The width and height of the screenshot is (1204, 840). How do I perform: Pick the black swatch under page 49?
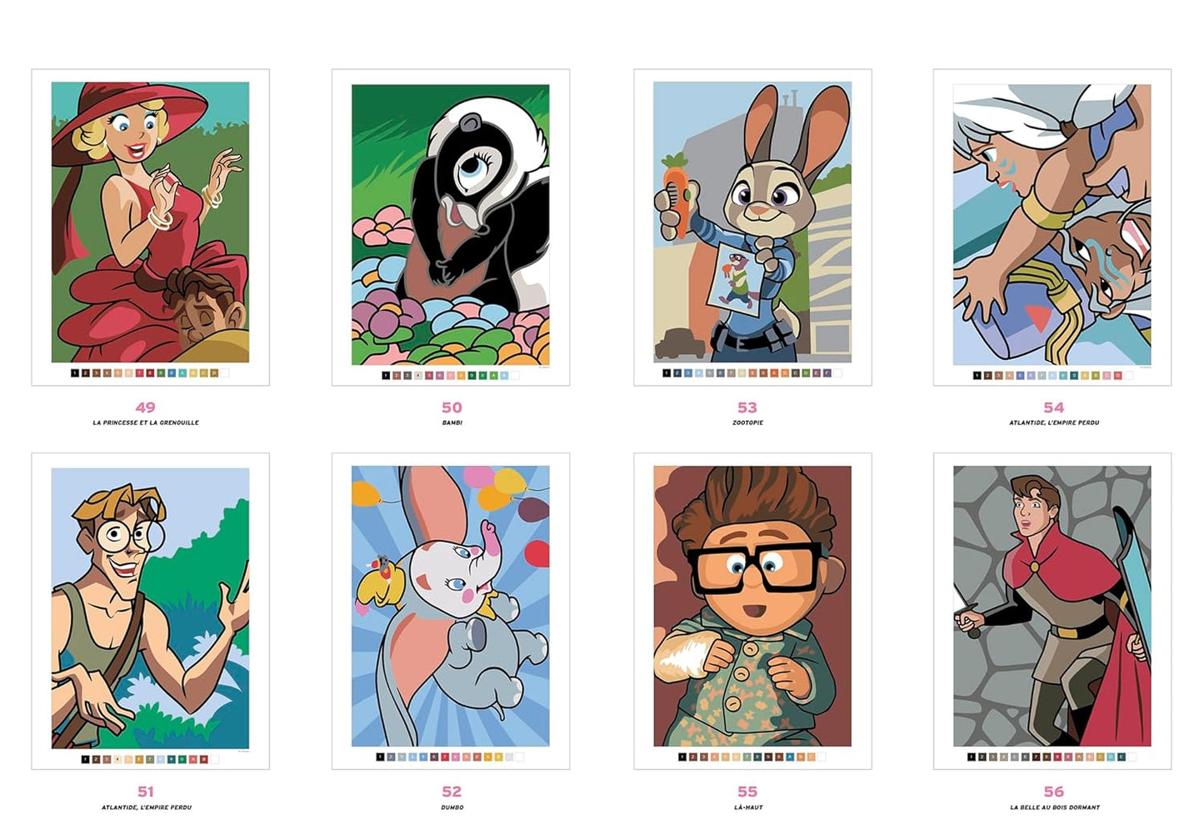[x=75, y=373]
